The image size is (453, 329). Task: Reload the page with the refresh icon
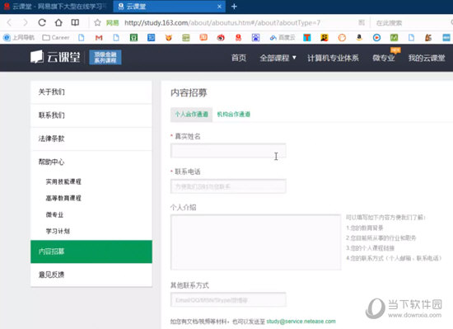click(x=42, y=22)
